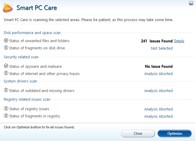The width and height of the screenshot is (196, 141).
Task: Click the 241 Issues Found result text
Action: (157, 41)
